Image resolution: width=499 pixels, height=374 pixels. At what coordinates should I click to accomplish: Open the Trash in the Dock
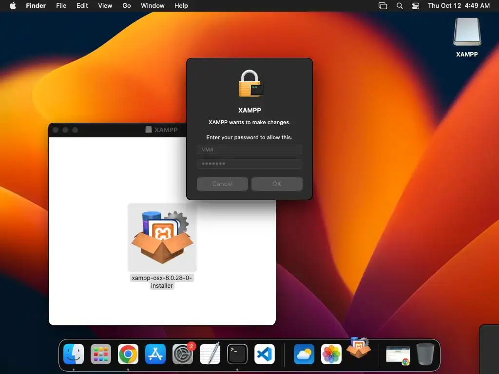(425, 354)
